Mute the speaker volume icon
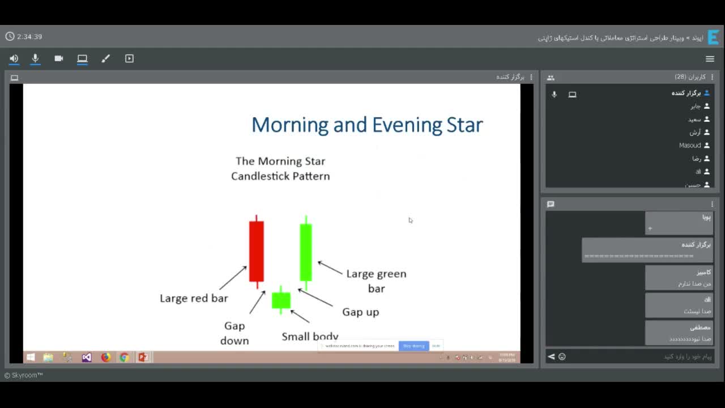This screenshot has height=408, width=725. point(14,58)
